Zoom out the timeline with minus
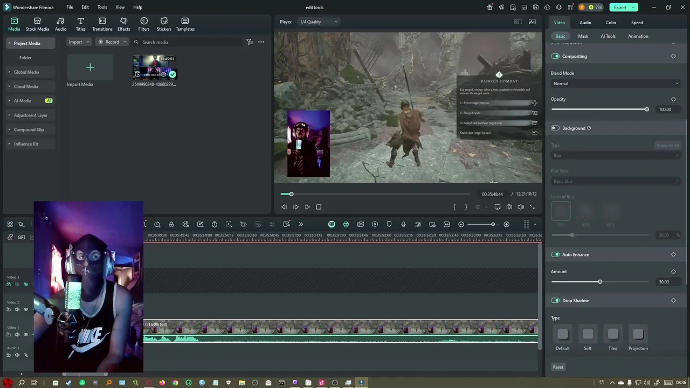 [x=461, y=224]
